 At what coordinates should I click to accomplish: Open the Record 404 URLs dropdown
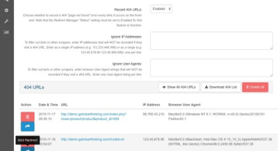[161, 9]
